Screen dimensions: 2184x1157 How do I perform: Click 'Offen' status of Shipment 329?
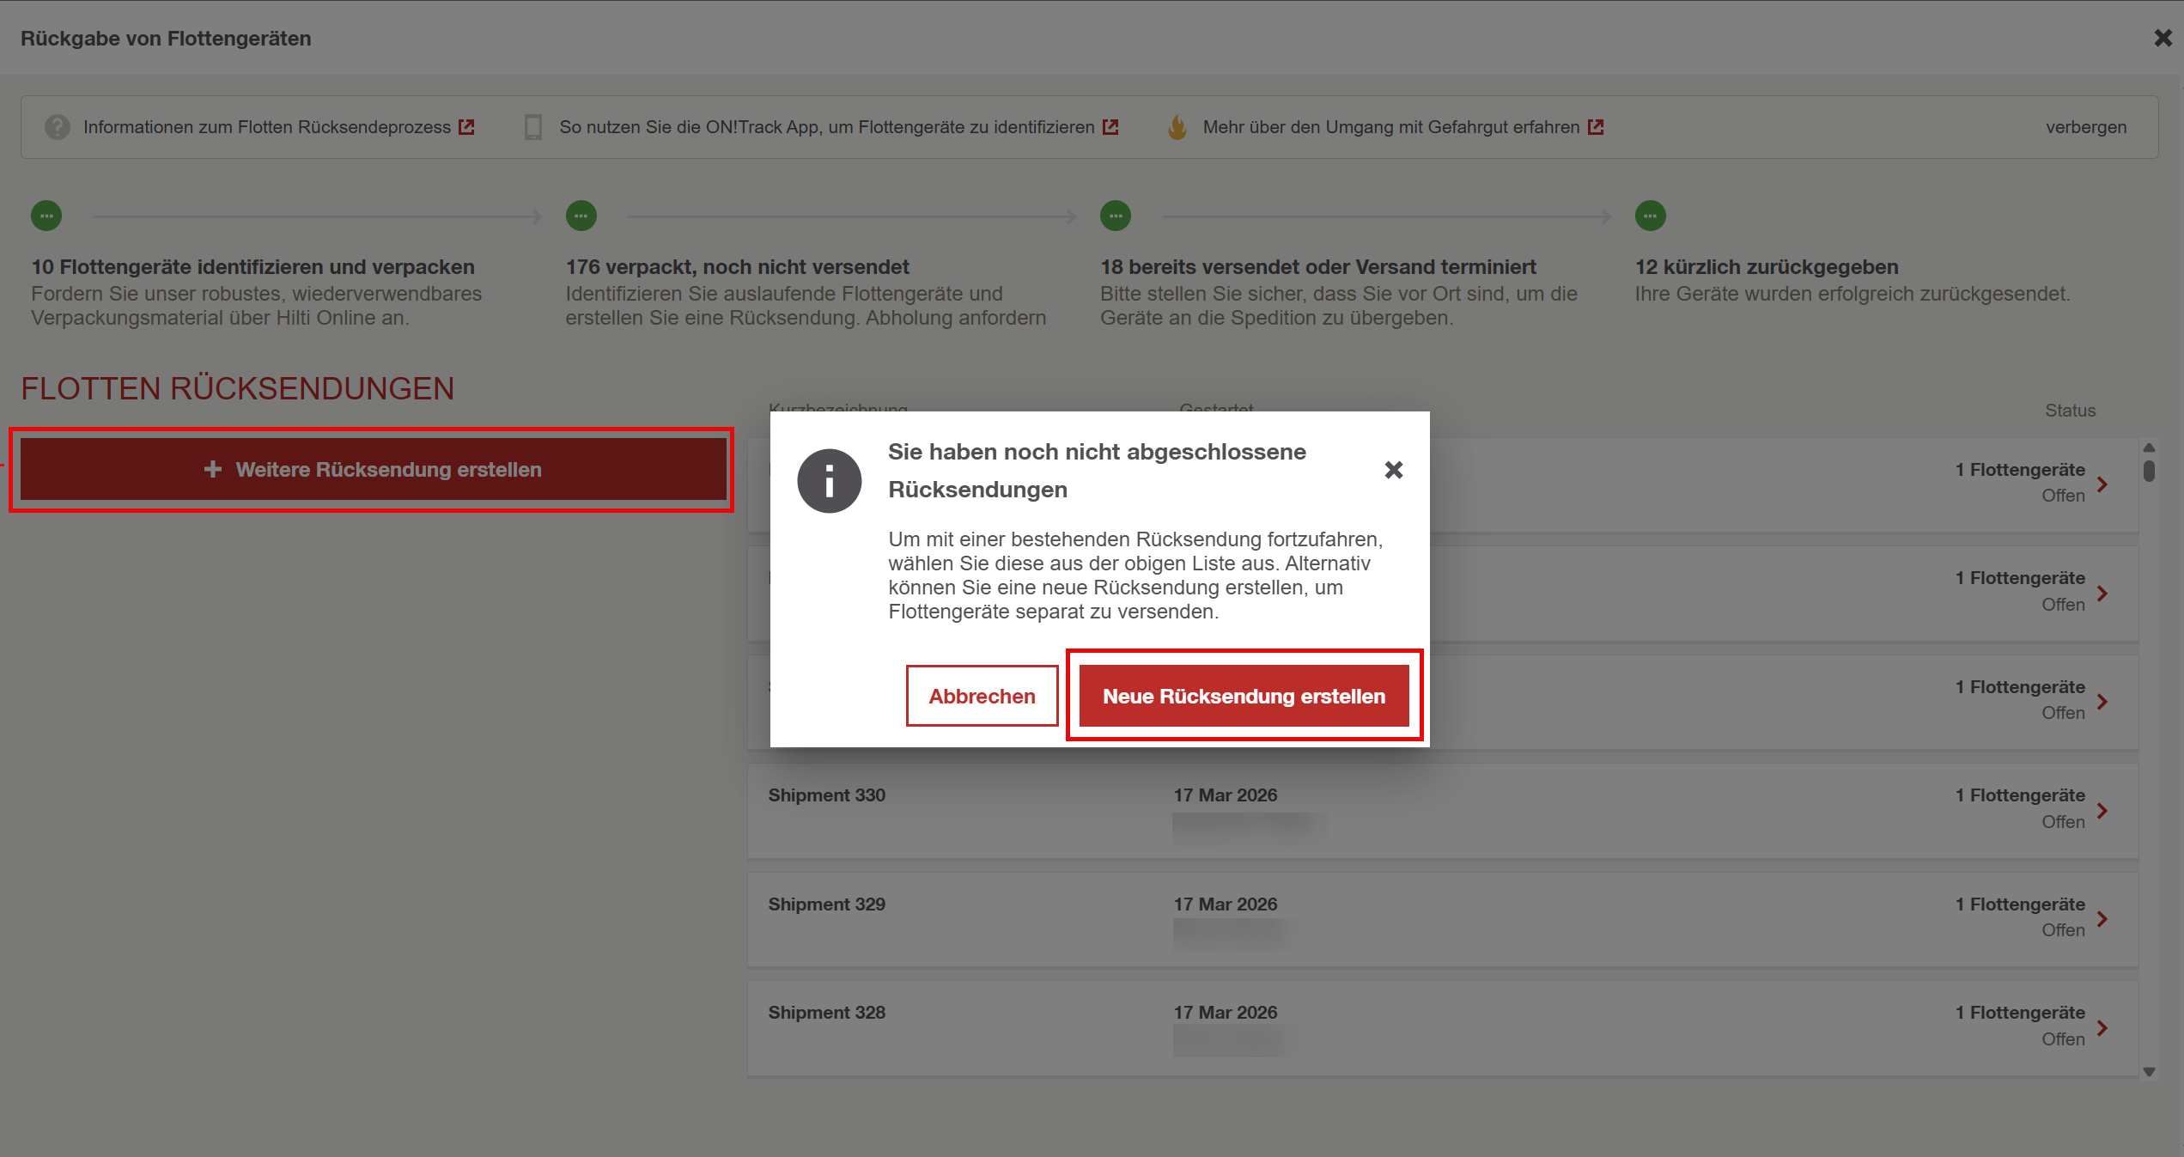click(2063, 930)
